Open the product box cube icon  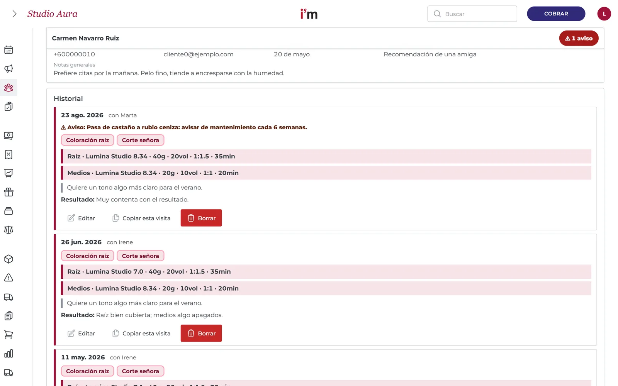(8, 259)
